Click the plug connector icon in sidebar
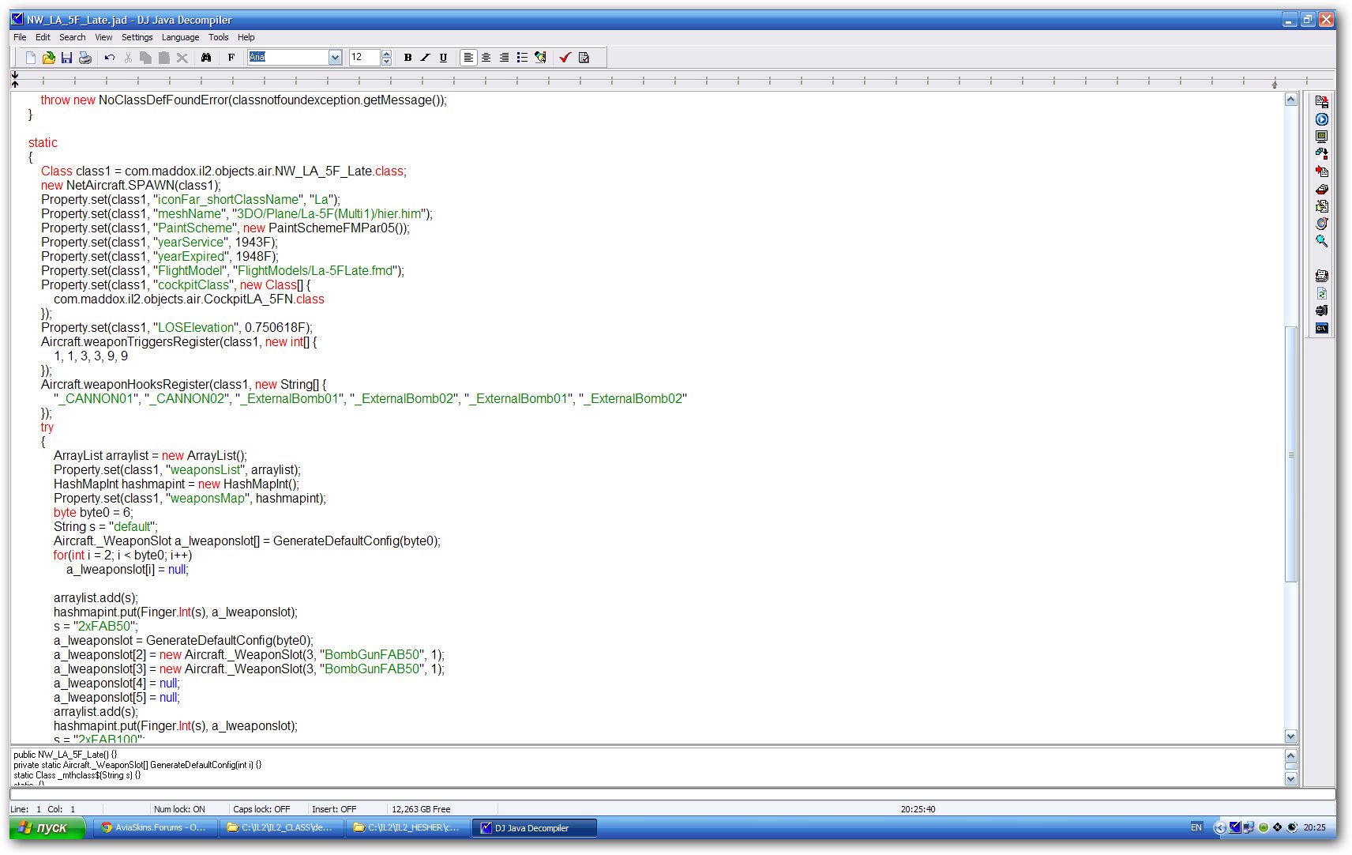The width and height of the screenshot is (1352, 855). click(x=1322, y=311)
